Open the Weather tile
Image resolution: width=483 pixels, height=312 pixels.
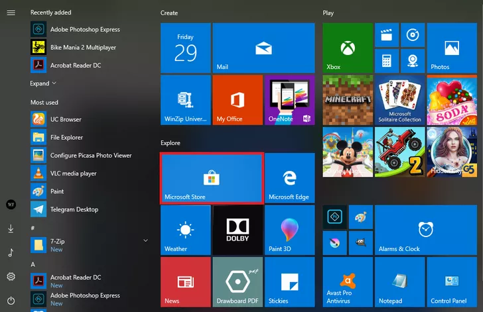(186, 230)
